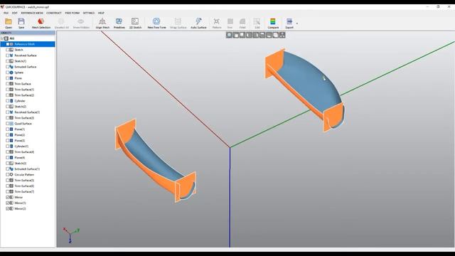Screen dimensions: 455x256
Task: Click the Open folder tool
Action: 9,23
